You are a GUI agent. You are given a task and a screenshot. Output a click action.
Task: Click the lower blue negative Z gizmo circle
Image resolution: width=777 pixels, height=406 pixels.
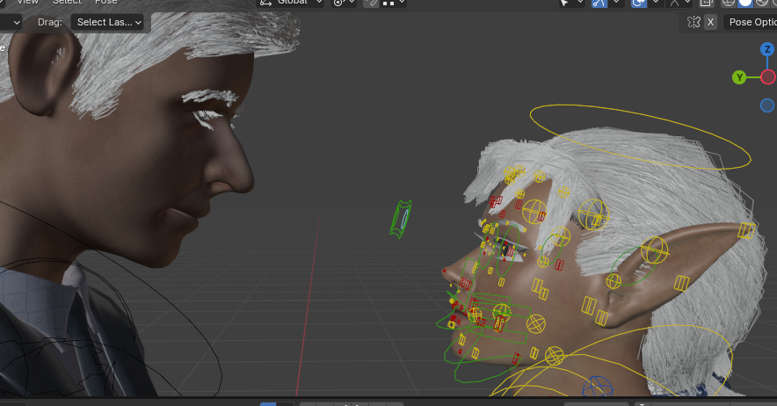click(767, 105)
